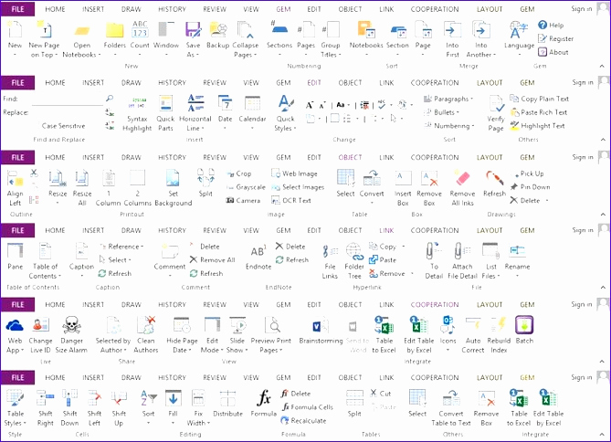Click the Save As floppy icon

tap(193, 30)
